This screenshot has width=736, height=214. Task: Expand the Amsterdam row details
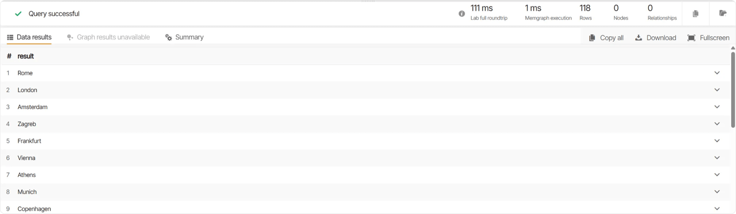[x=717, y=107]
